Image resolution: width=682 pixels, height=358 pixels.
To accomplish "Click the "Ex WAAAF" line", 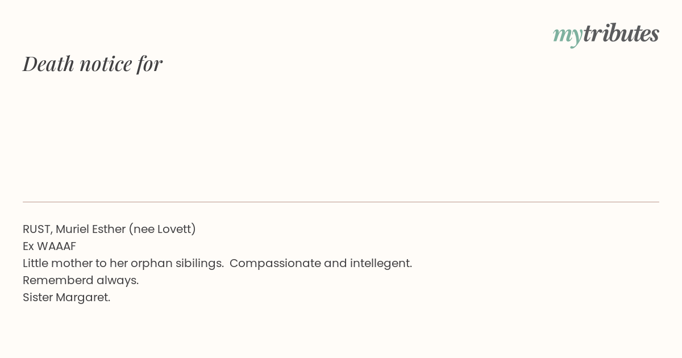I will 49,246.
